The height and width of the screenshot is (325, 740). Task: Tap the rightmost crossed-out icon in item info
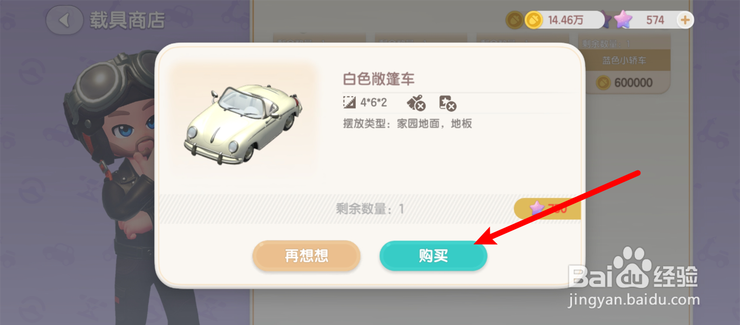pyautogui.click(x=447, y=103)
